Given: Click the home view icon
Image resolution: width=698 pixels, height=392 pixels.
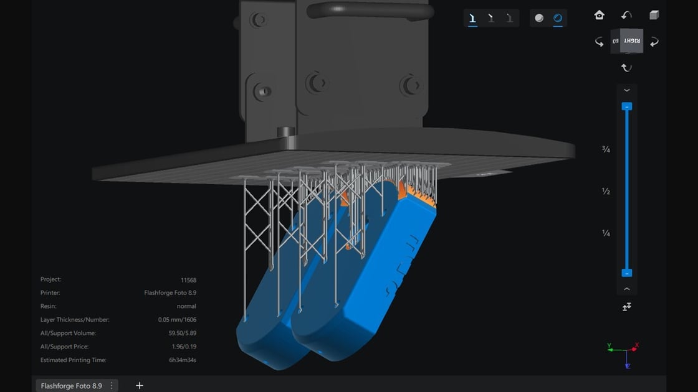Looking at the screenshot, I should [600, 15].
